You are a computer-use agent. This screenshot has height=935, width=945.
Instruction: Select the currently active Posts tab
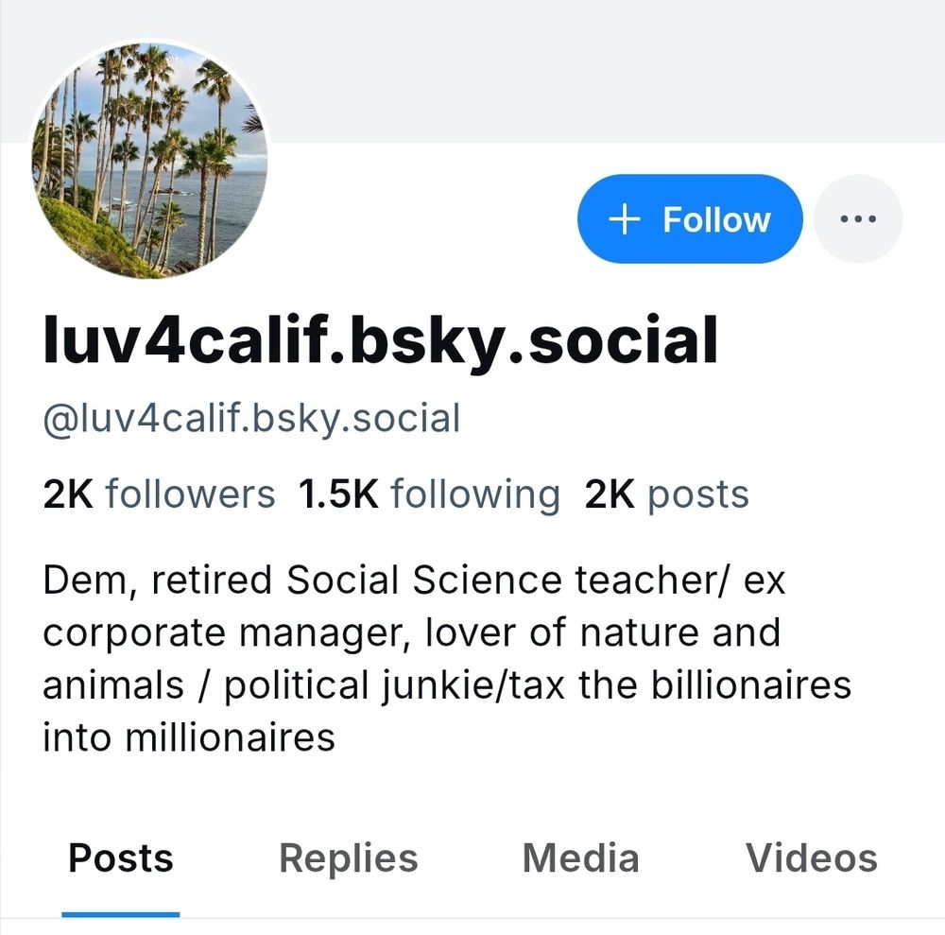(x=120, y=857)
